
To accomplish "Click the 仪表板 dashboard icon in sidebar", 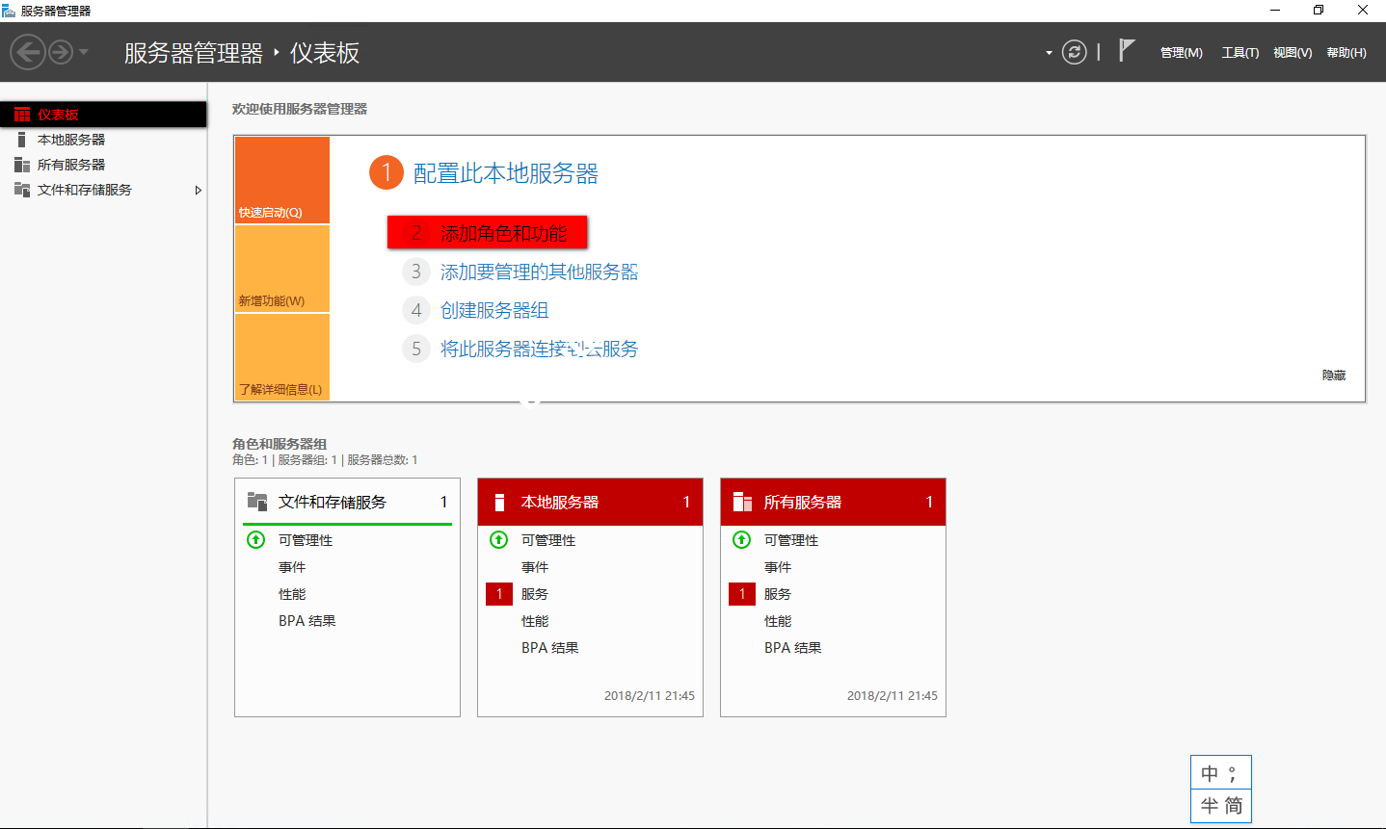I will pos(22,115).
